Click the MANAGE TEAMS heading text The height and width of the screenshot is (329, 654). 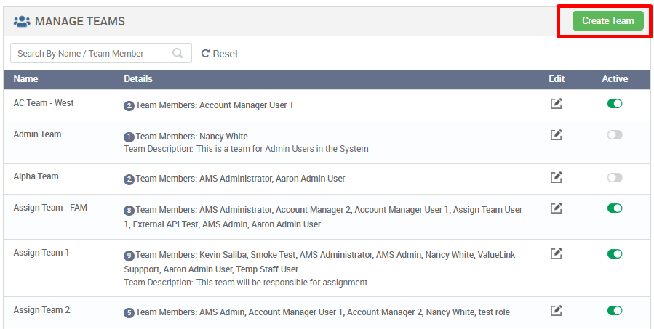(80, 21)
